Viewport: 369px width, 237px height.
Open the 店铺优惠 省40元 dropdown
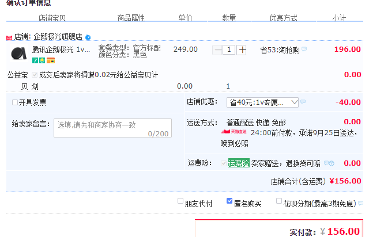click(x=262, y=102)
